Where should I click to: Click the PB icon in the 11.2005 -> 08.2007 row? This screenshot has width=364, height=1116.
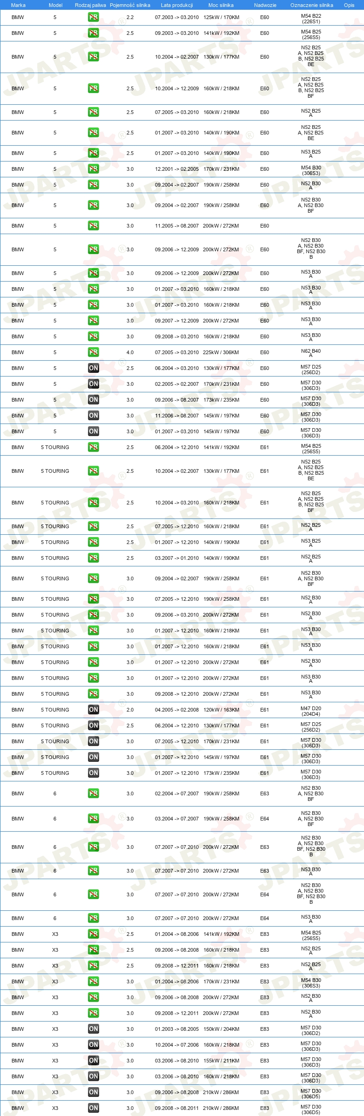tap(94, 226)
